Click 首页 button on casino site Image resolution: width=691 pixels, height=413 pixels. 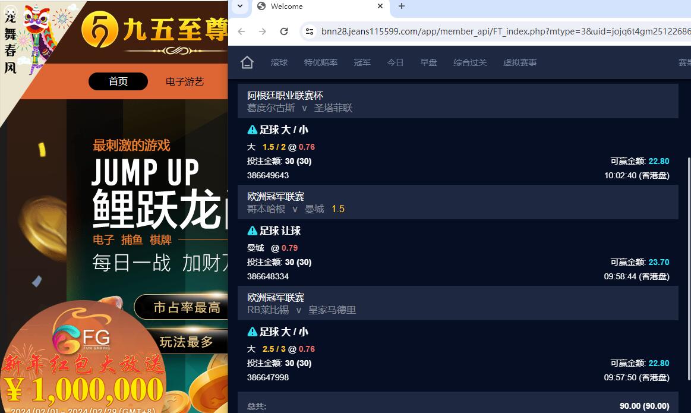[118, 81]
